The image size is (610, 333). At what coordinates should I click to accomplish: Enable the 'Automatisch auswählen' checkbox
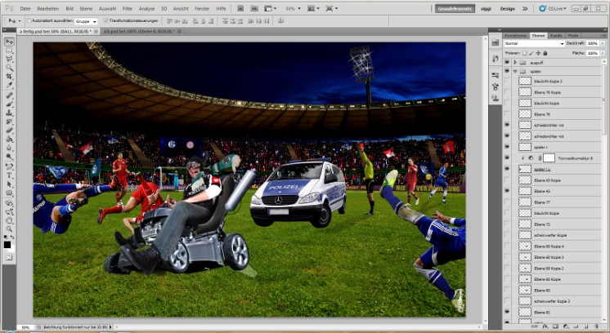[x=27, y=20]
